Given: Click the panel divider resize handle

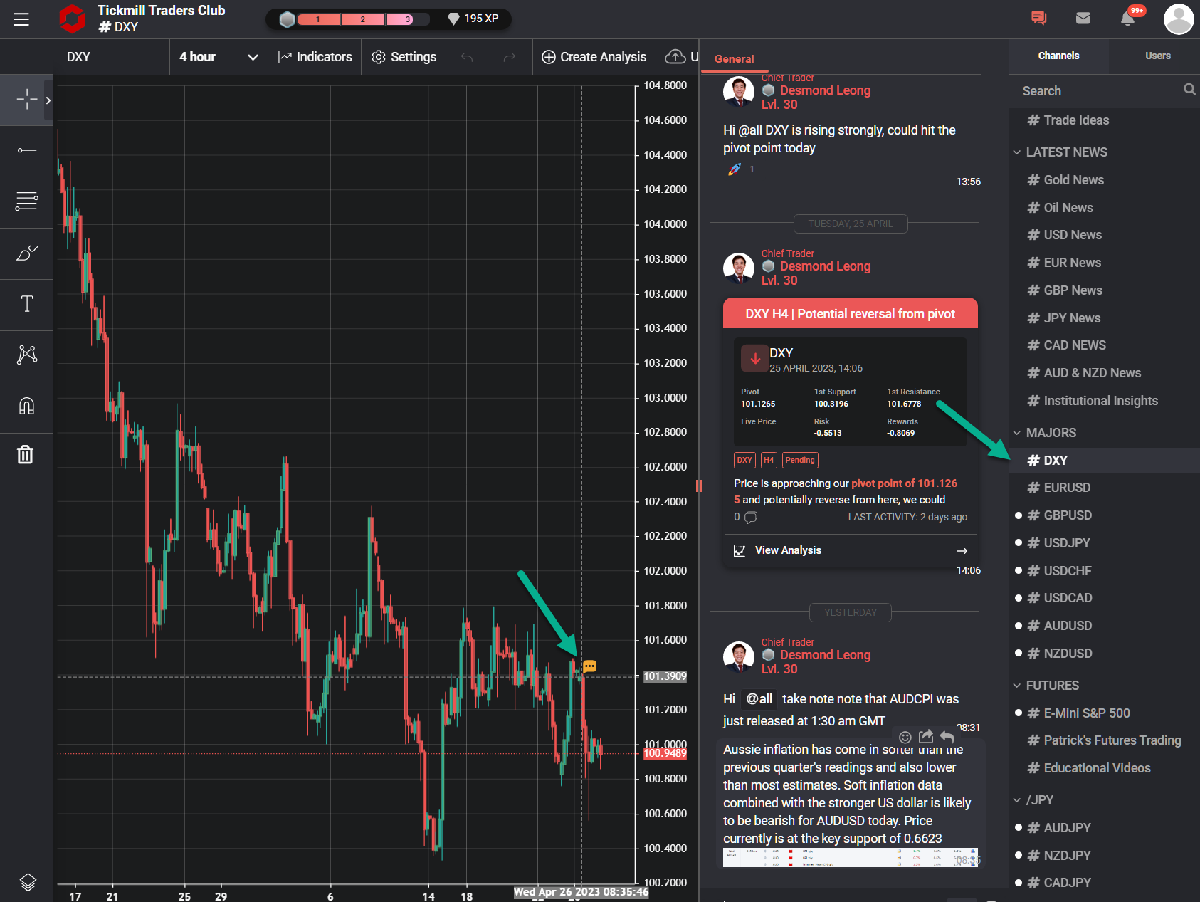Looking at the screenshot, I should (699, 486).
